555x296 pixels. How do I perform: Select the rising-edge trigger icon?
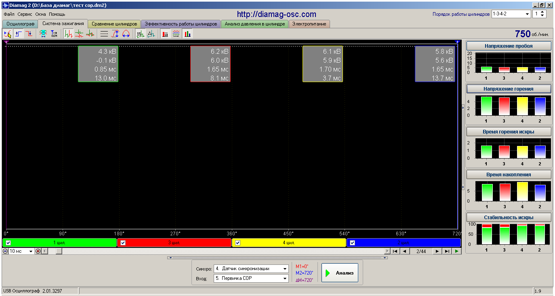18,34
